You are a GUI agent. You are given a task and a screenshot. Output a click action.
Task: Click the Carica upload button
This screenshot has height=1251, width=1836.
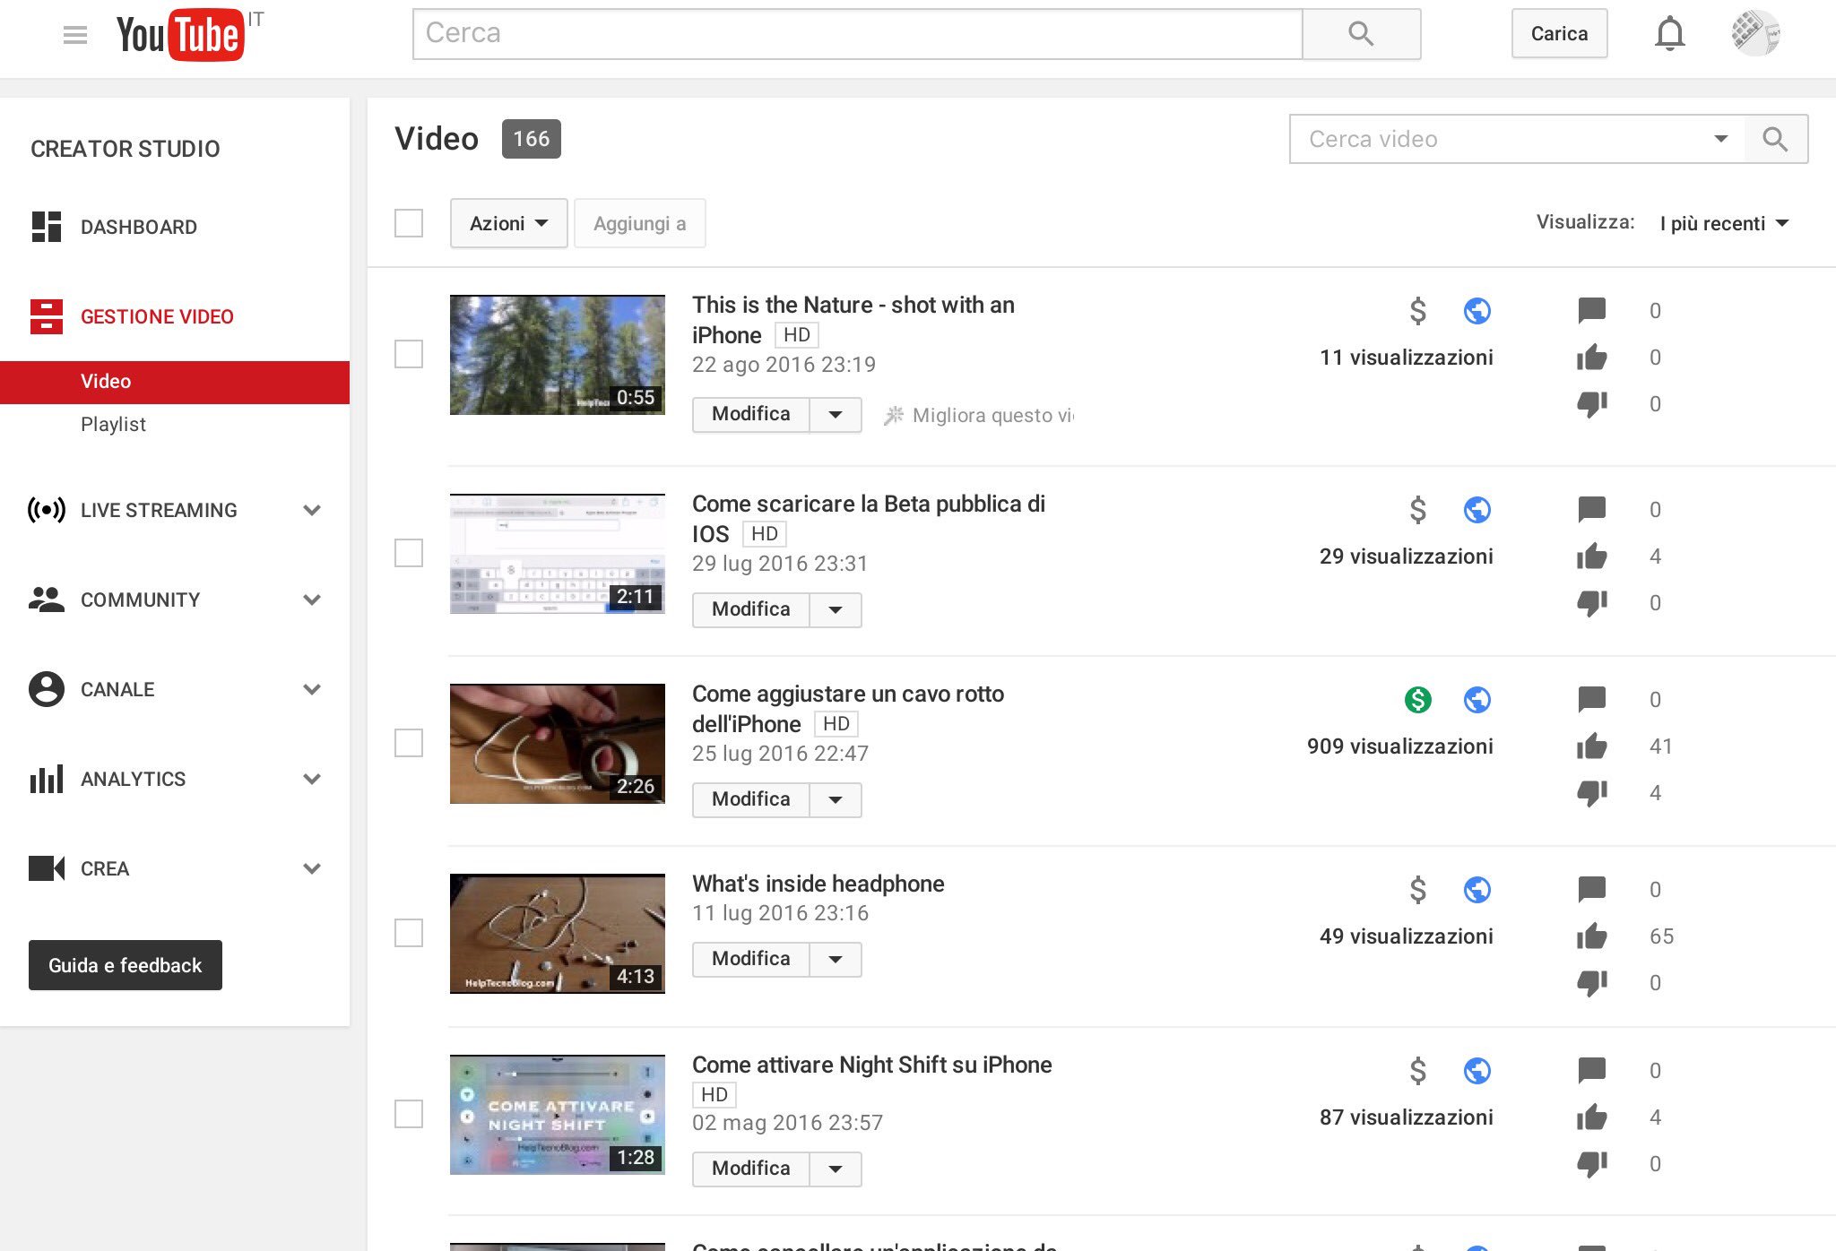pyautogui.click(x=1559, y=34)
